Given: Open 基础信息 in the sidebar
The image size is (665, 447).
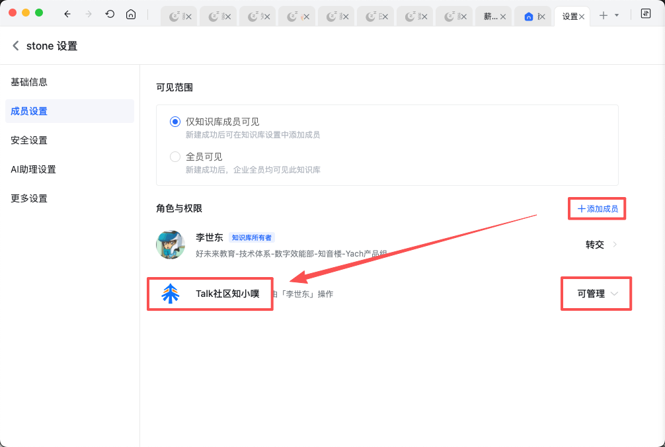Looking at the screenshot, I should [29, 82].
